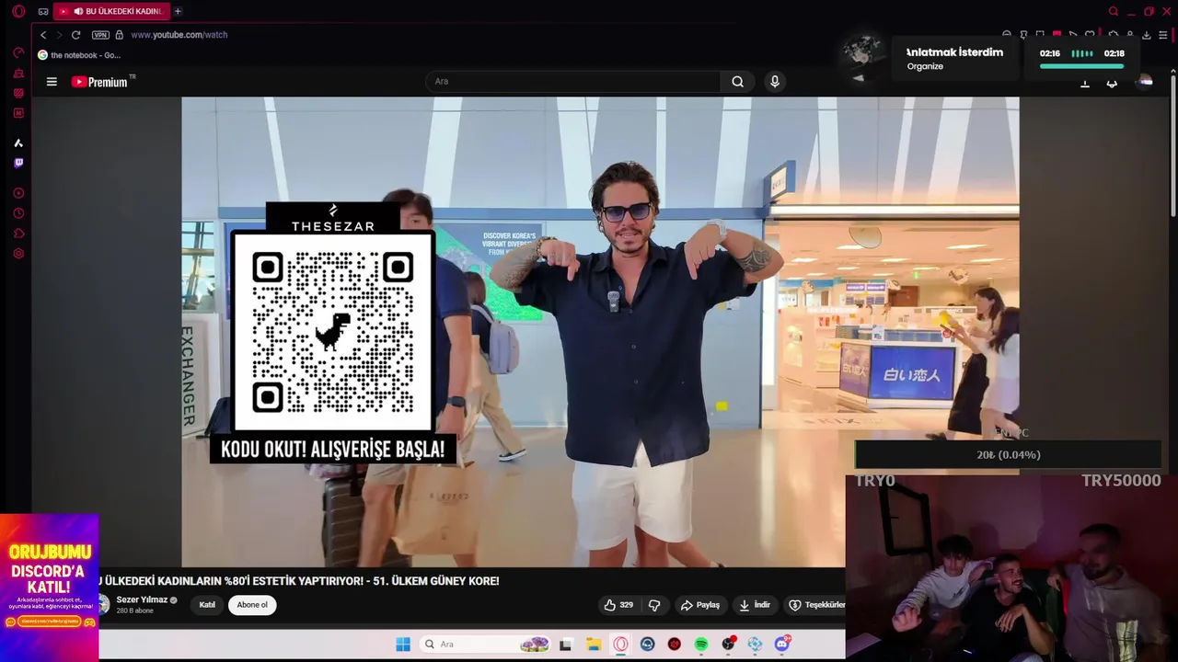1178x662 pixels.
Task: Click the lock site info icon
Action: [x=119, y=35]
